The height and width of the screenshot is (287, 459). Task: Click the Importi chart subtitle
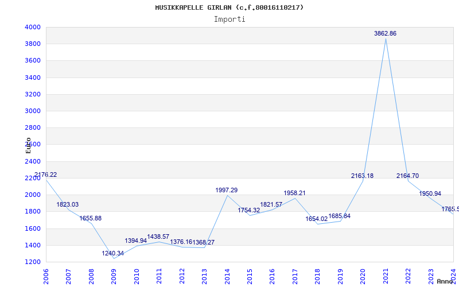[229, 20]
